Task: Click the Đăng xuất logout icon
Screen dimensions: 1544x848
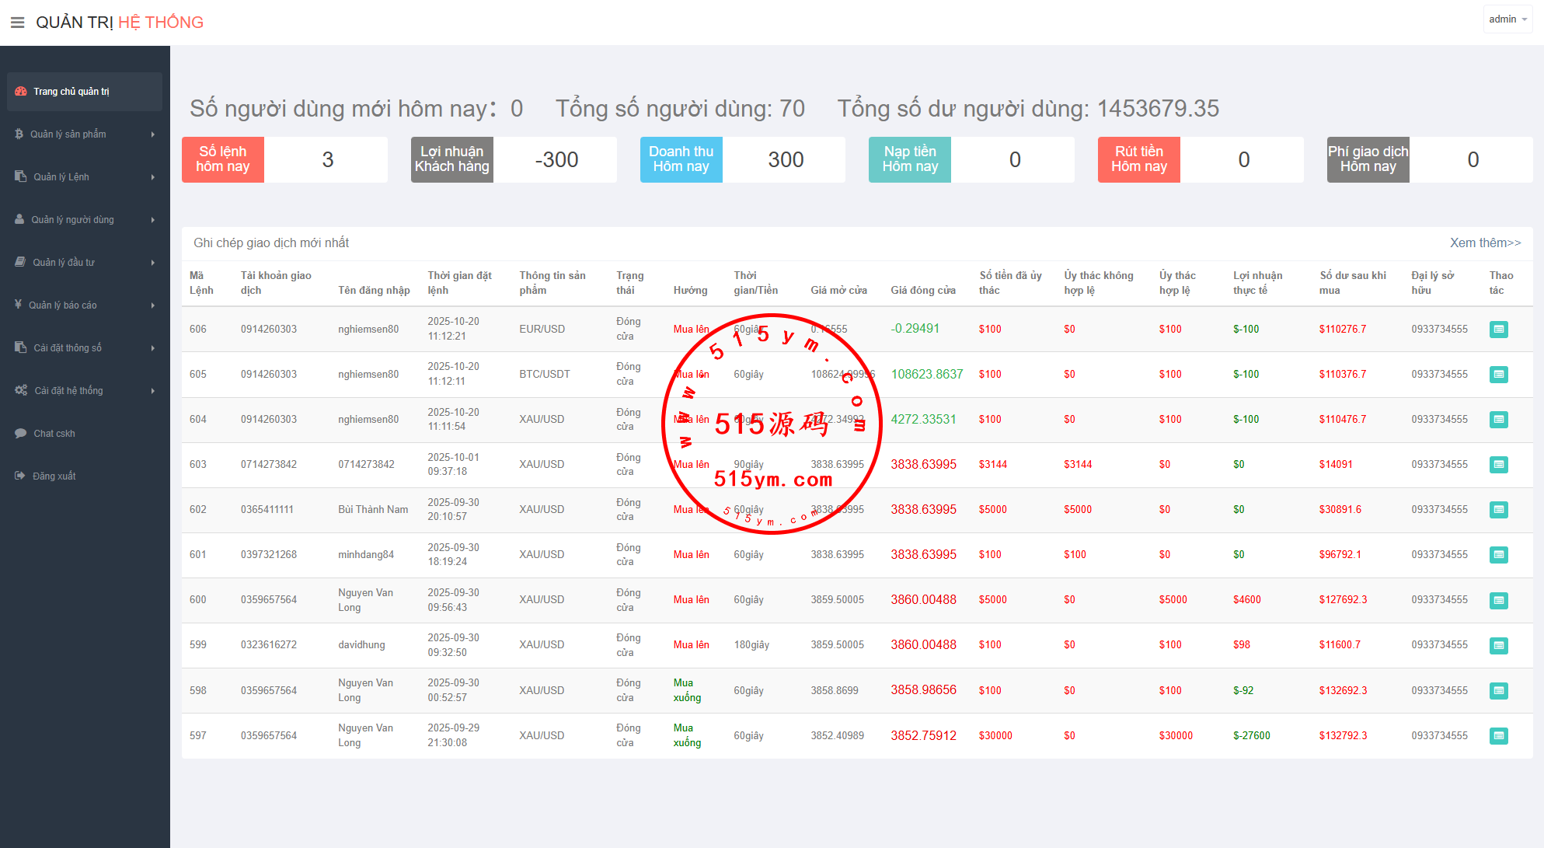Action: (x=20, y=476)
